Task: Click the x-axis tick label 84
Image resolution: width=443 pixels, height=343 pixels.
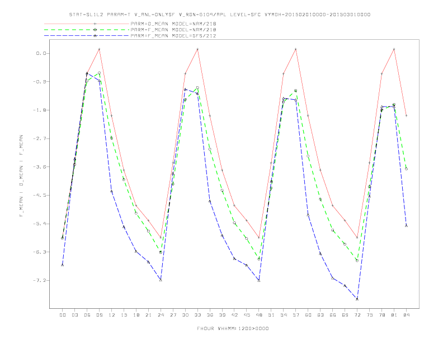Action: [407, 315]
